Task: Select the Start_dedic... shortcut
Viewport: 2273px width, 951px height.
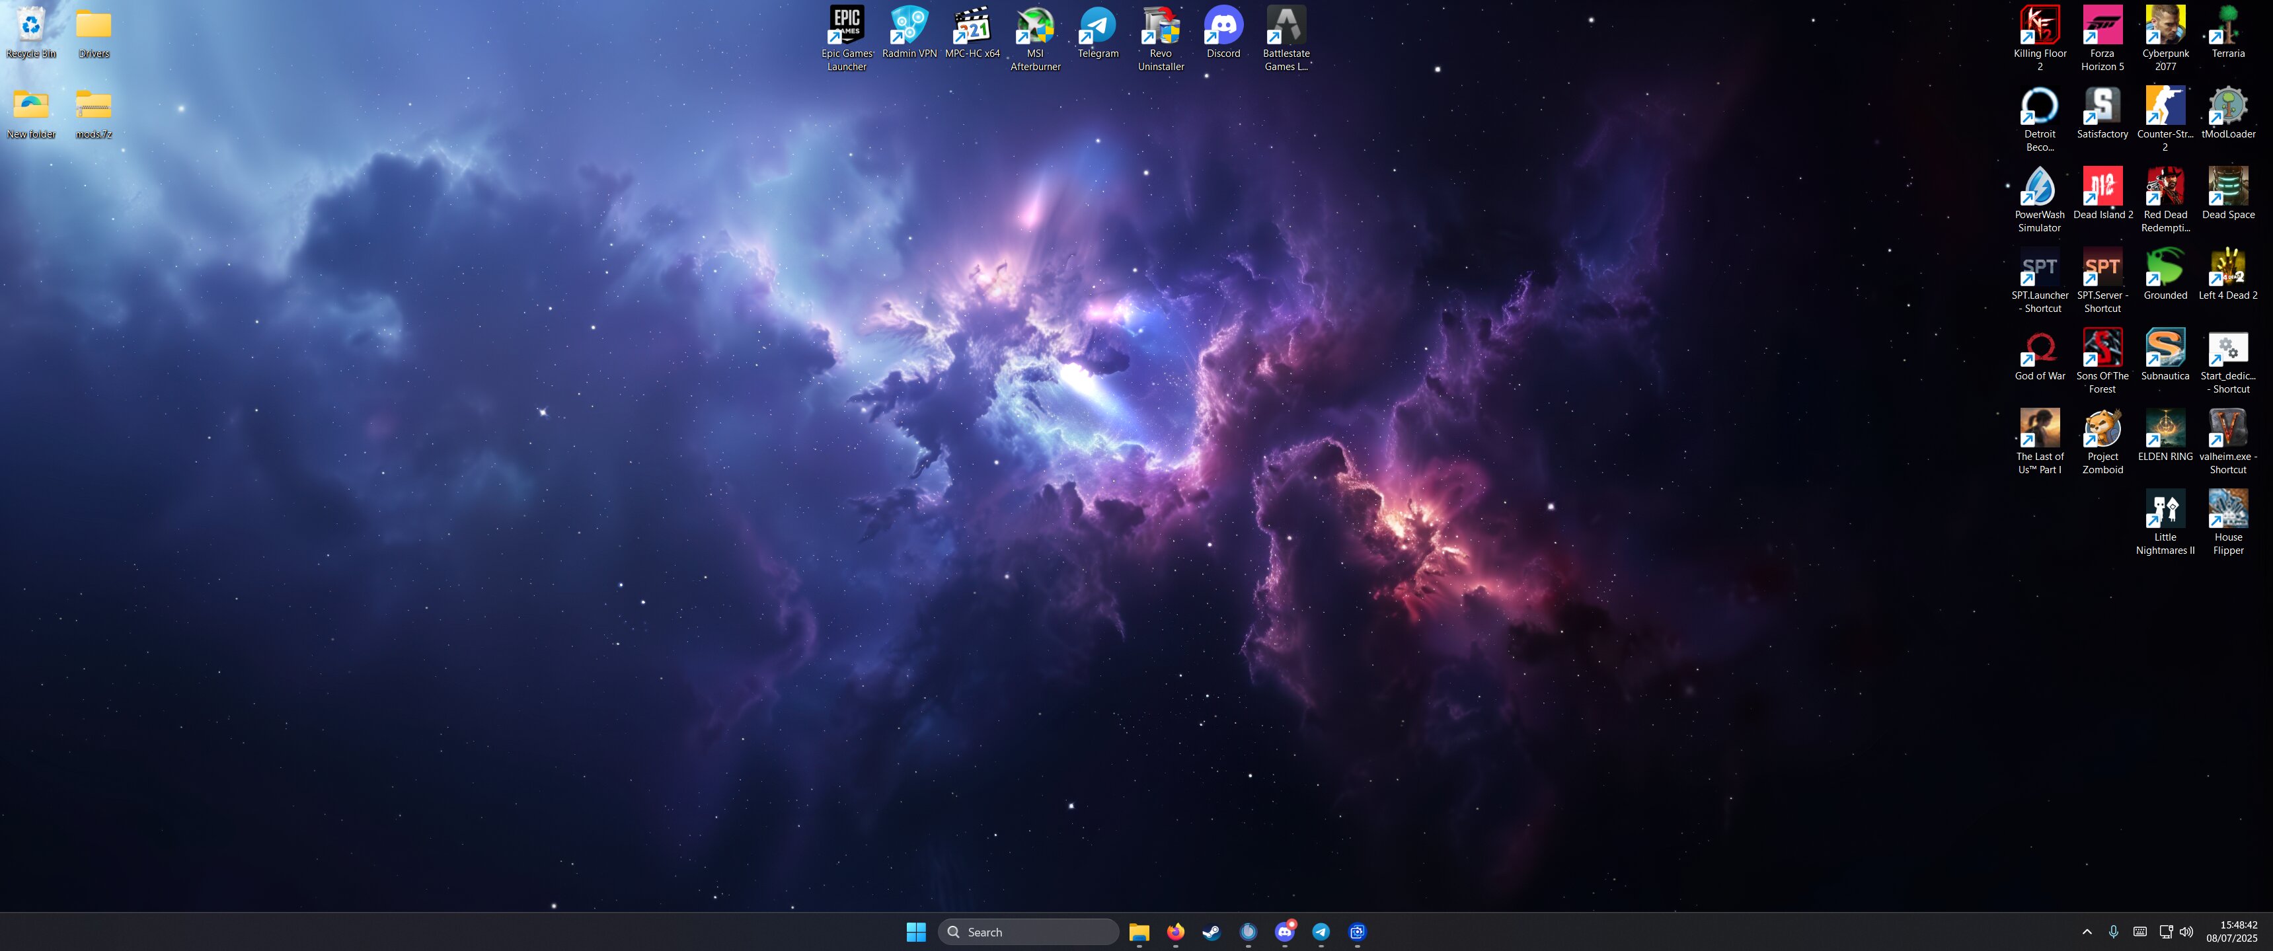Action: point(2227,361)
